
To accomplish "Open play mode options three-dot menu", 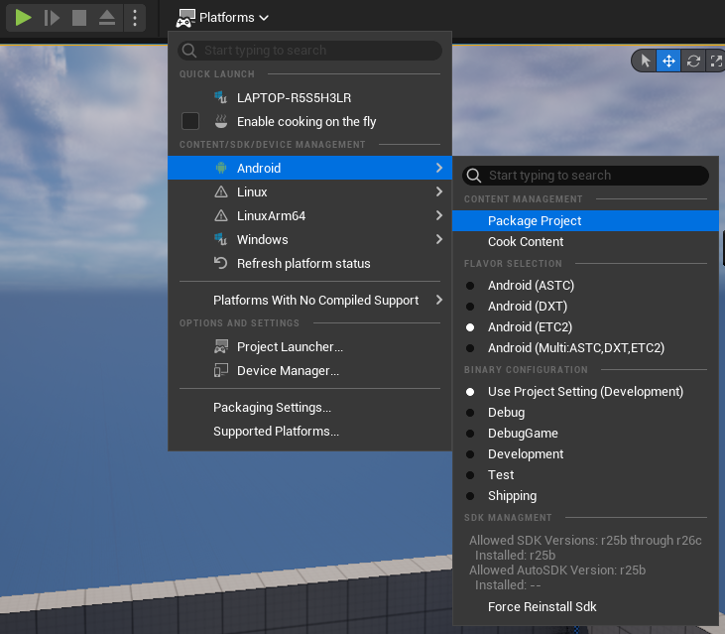I will 135,18.
